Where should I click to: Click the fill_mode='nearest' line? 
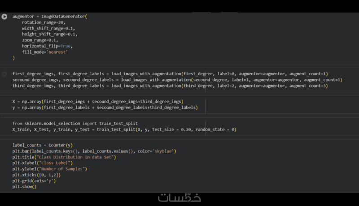click(x=44, y=52)
